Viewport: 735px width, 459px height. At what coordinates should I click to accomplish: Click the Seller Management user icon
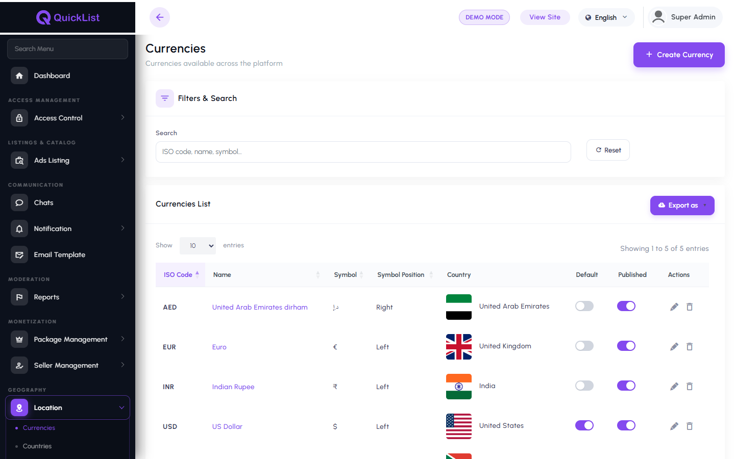point(19,365)
